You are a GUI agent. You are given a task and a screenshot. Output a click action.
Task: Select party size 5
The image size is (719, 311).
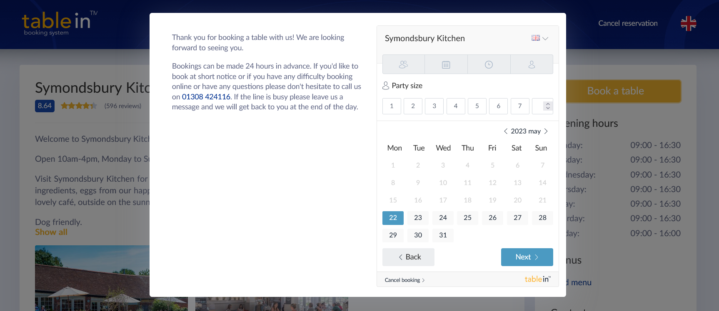[477, 106]
